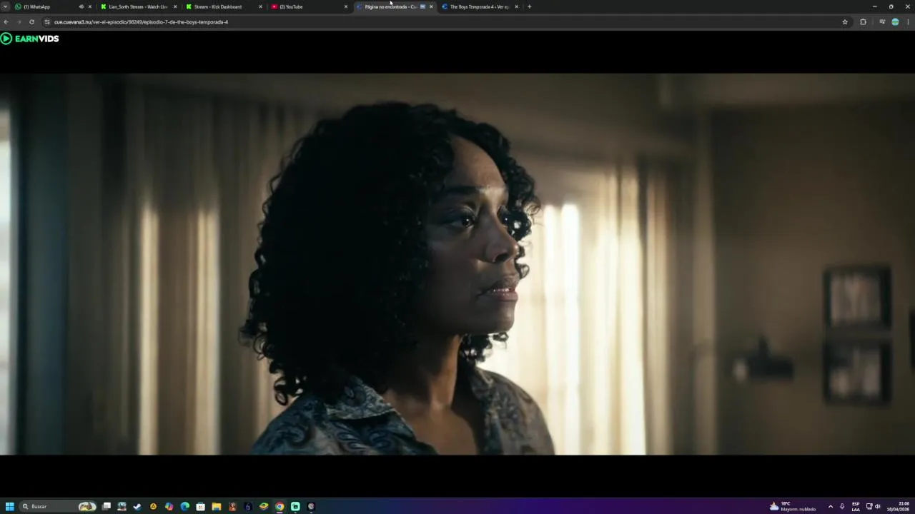Show hidden system tray icons

click(830, 506)
